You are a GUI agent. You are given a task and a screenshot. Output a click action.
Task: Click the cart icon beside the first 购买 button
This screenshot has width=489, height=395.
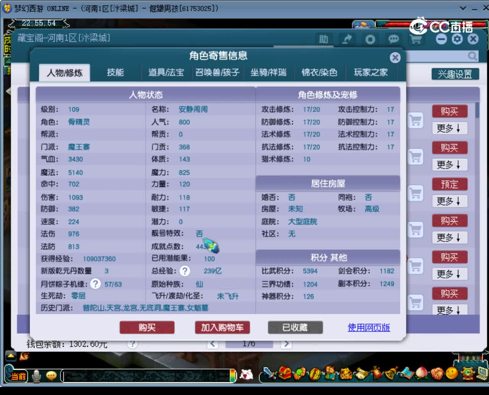click(x=416, y=120)
